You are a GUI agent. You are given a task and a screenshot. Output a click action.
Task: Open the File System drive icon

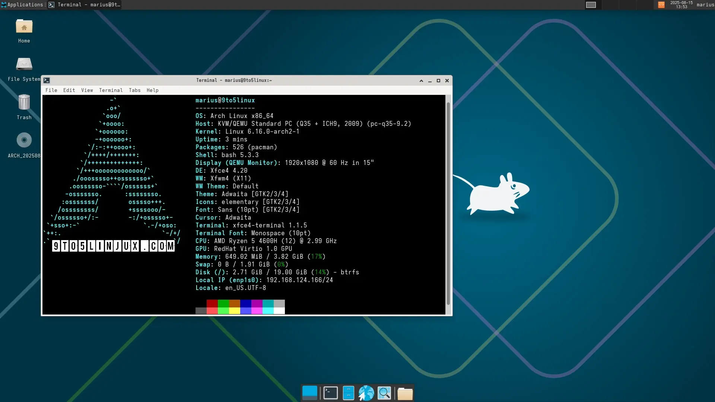tap(24, 65)
